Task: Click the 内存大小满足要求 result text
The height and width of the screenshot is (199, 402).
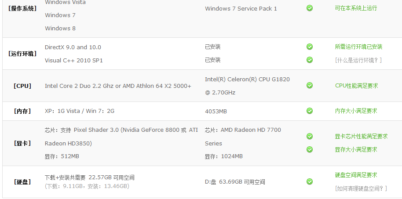Action: click(x=356, y=111)
